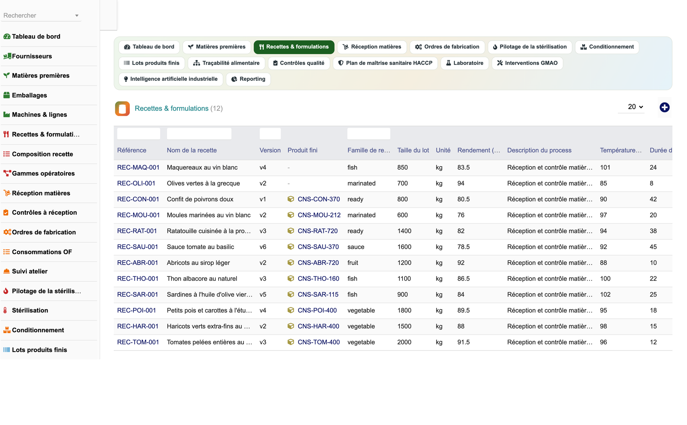Click the Référence filter field
The image size is (687, 425).
[138, 134]
